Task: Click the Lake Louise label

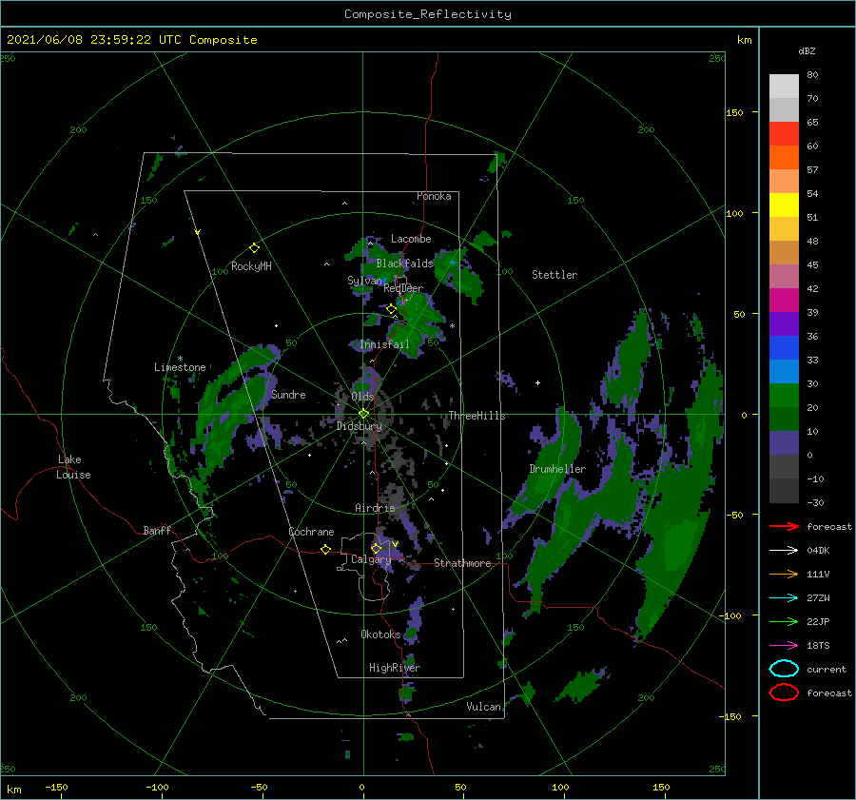Action: pos(73,467)
